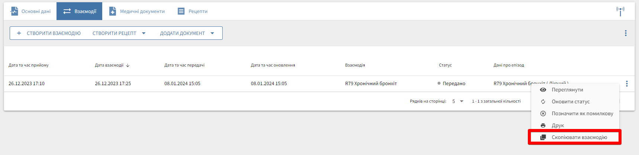639x155 pixels.
Task: Go to the Рецепти tab
Action: [x=193, y=11]
